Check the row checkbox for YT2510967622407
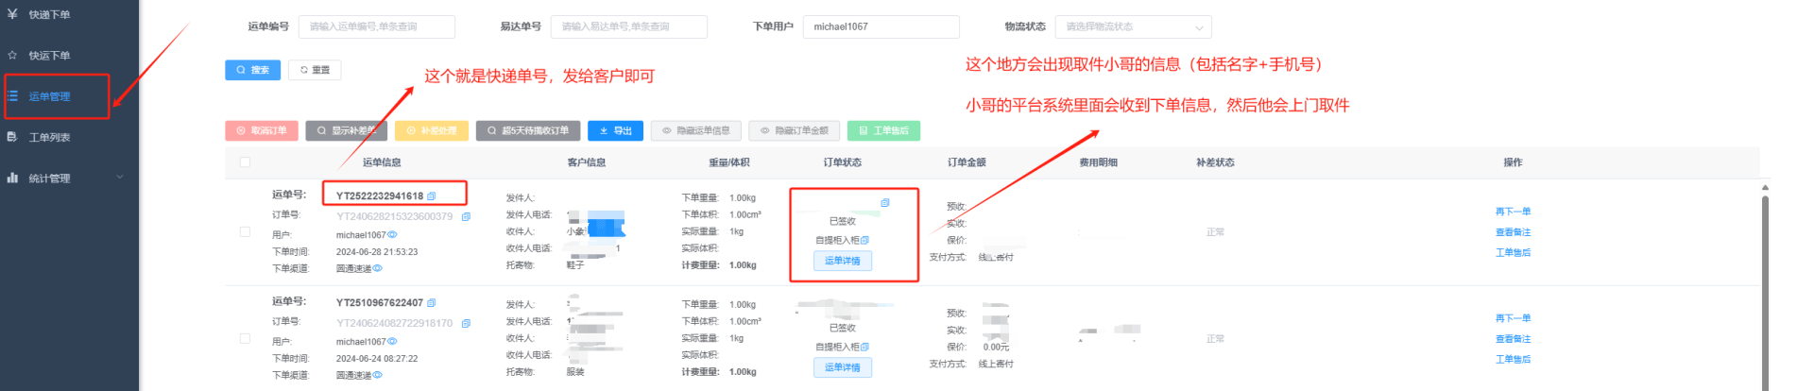 (x=245, y=338)
